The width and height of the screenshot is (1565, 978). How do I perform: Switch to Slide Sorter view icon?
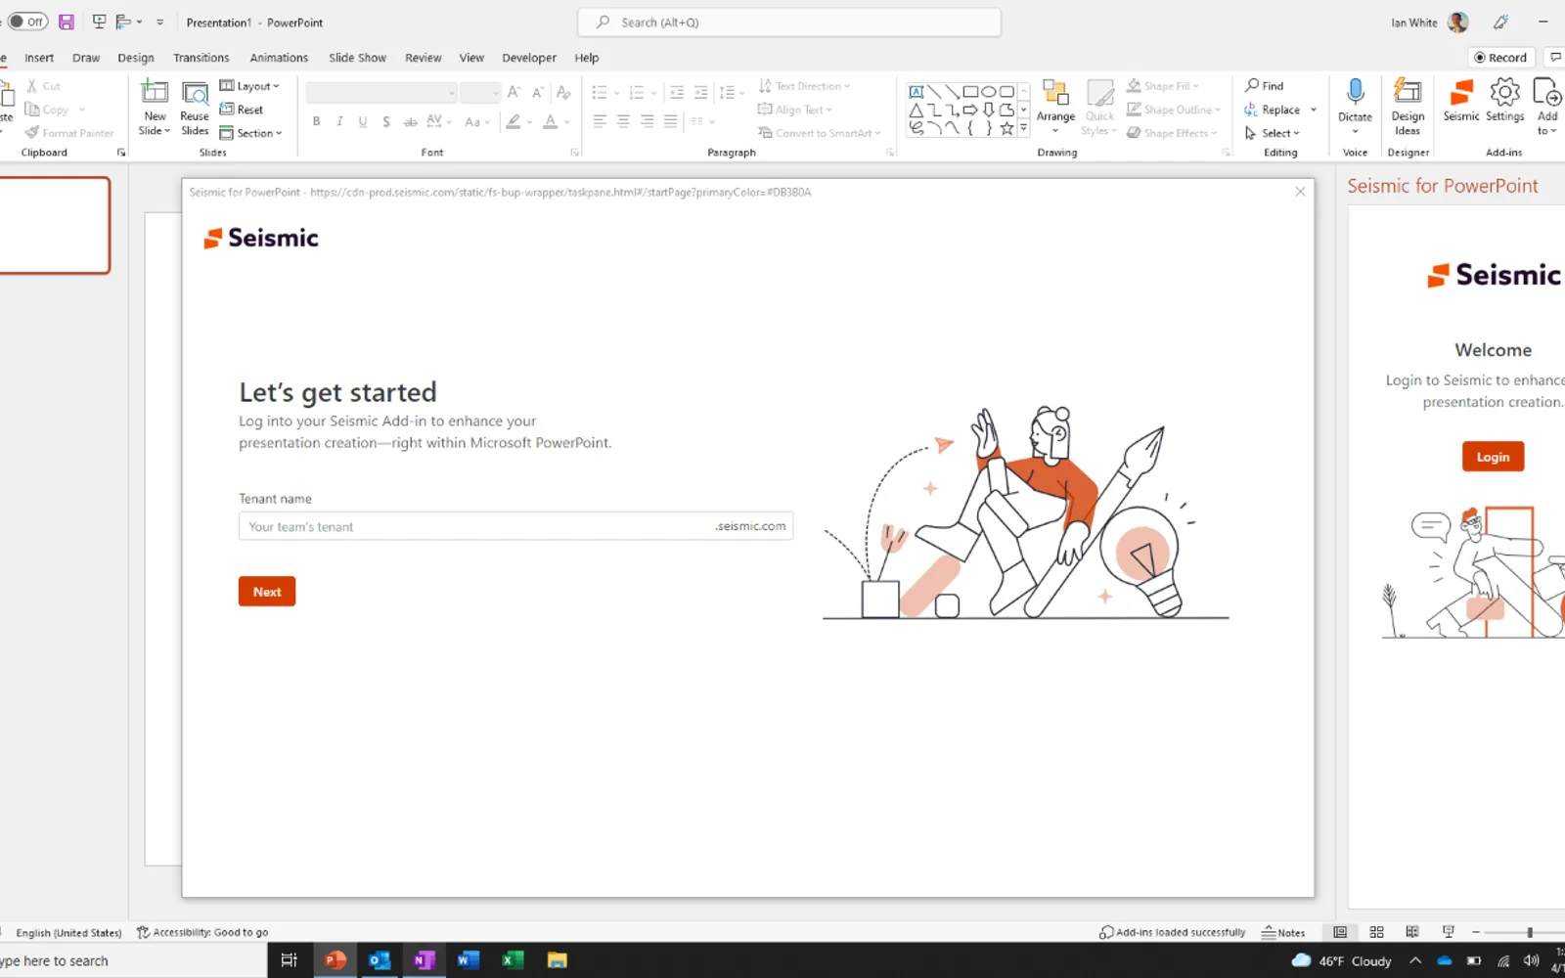(1376, 932)
